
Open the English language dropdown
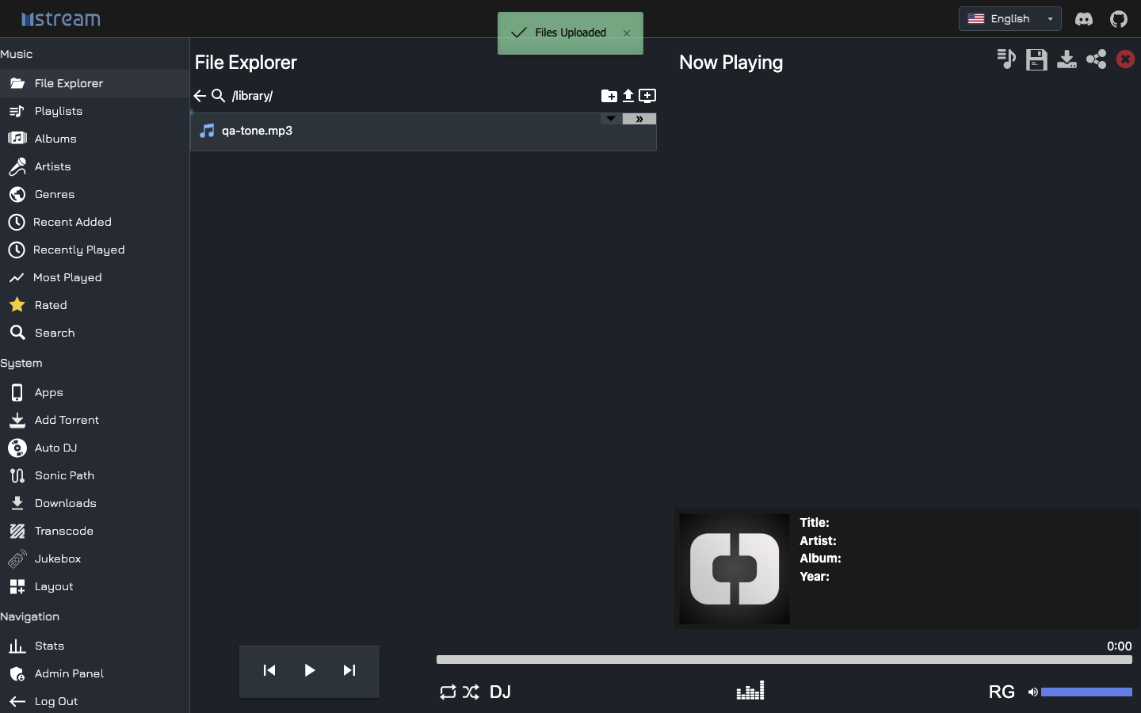coord(1009,19)
